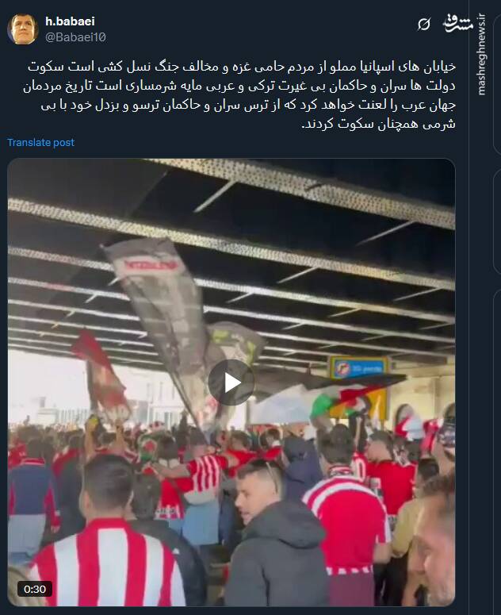Play the 30-second embedded video

click(231, 382)
